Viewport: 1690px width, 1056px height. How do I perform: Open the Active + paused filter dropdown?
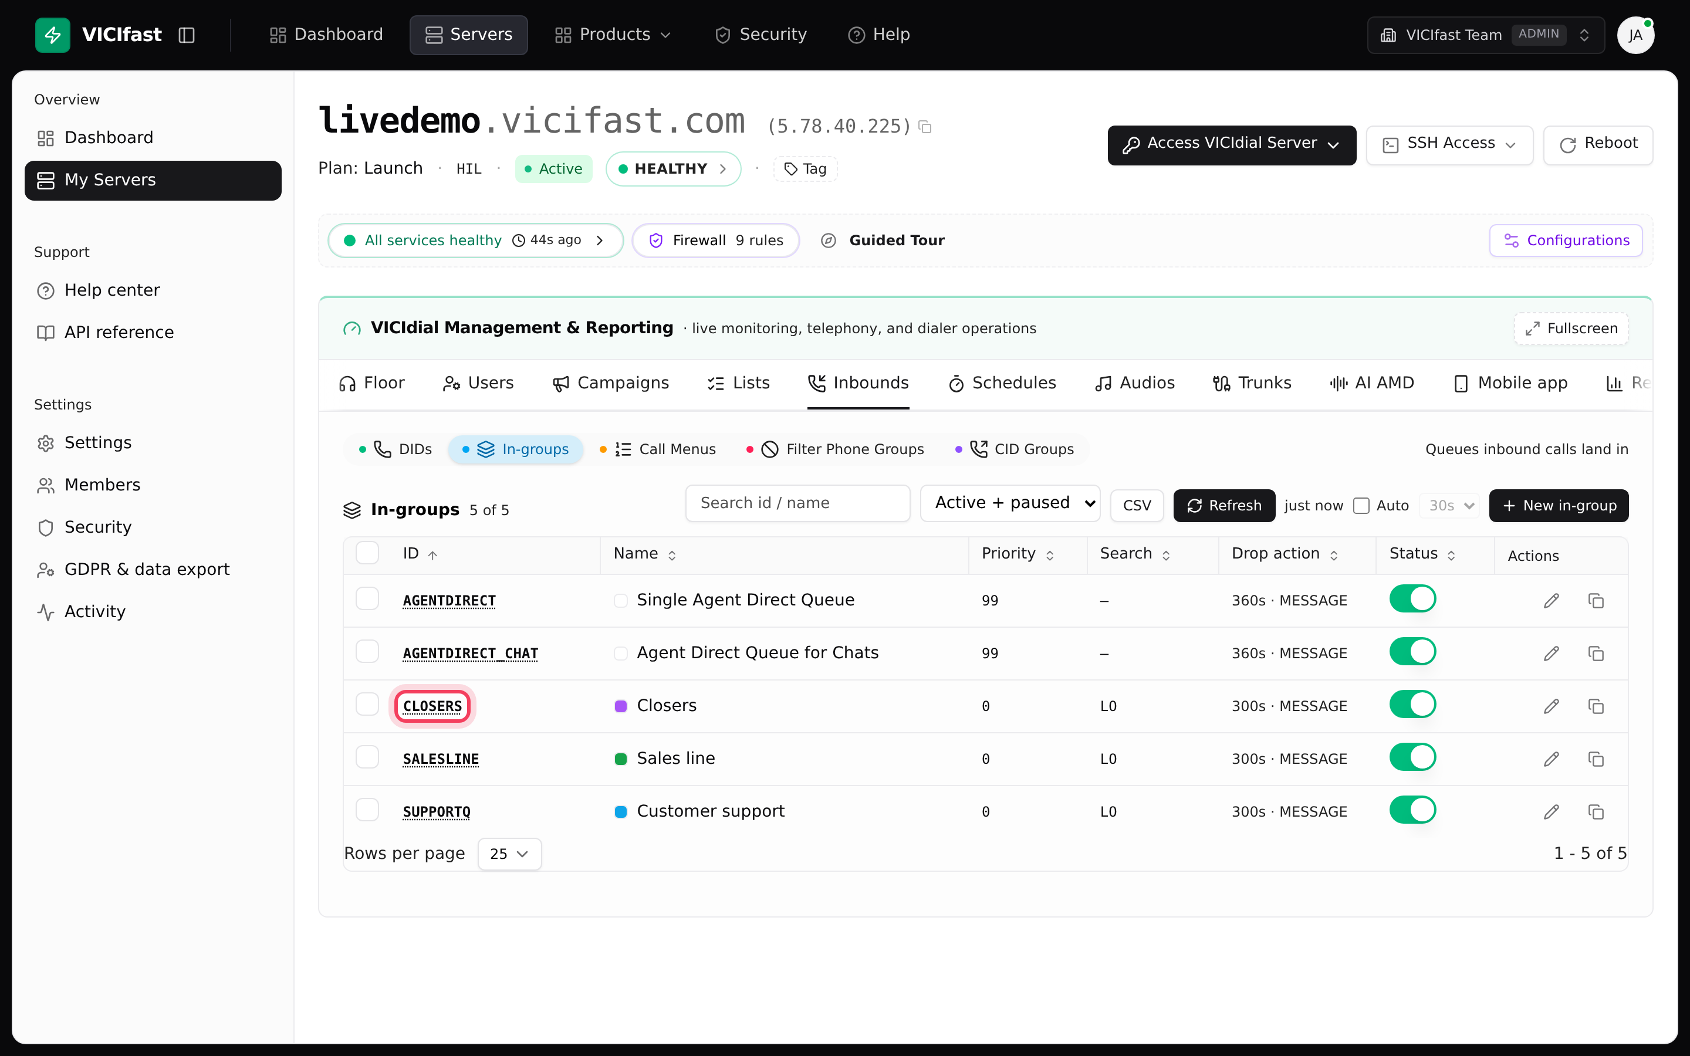pos(1010,503)
